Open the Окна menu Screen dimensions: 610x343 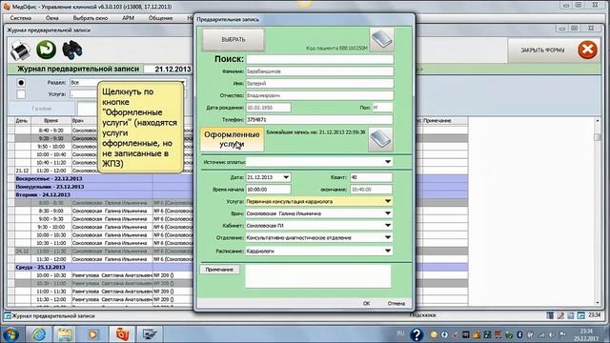pos(52,18)
